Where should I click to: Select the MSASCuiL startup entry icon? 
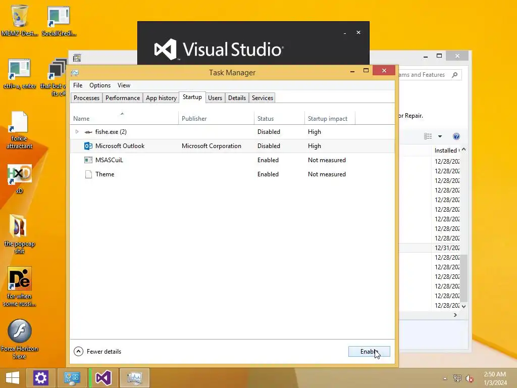click(88, 160)
